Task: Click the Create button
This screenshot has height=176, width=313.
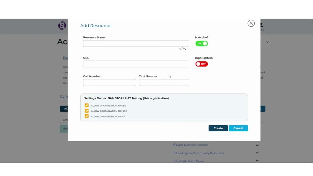Action: (x=218, y=128)
